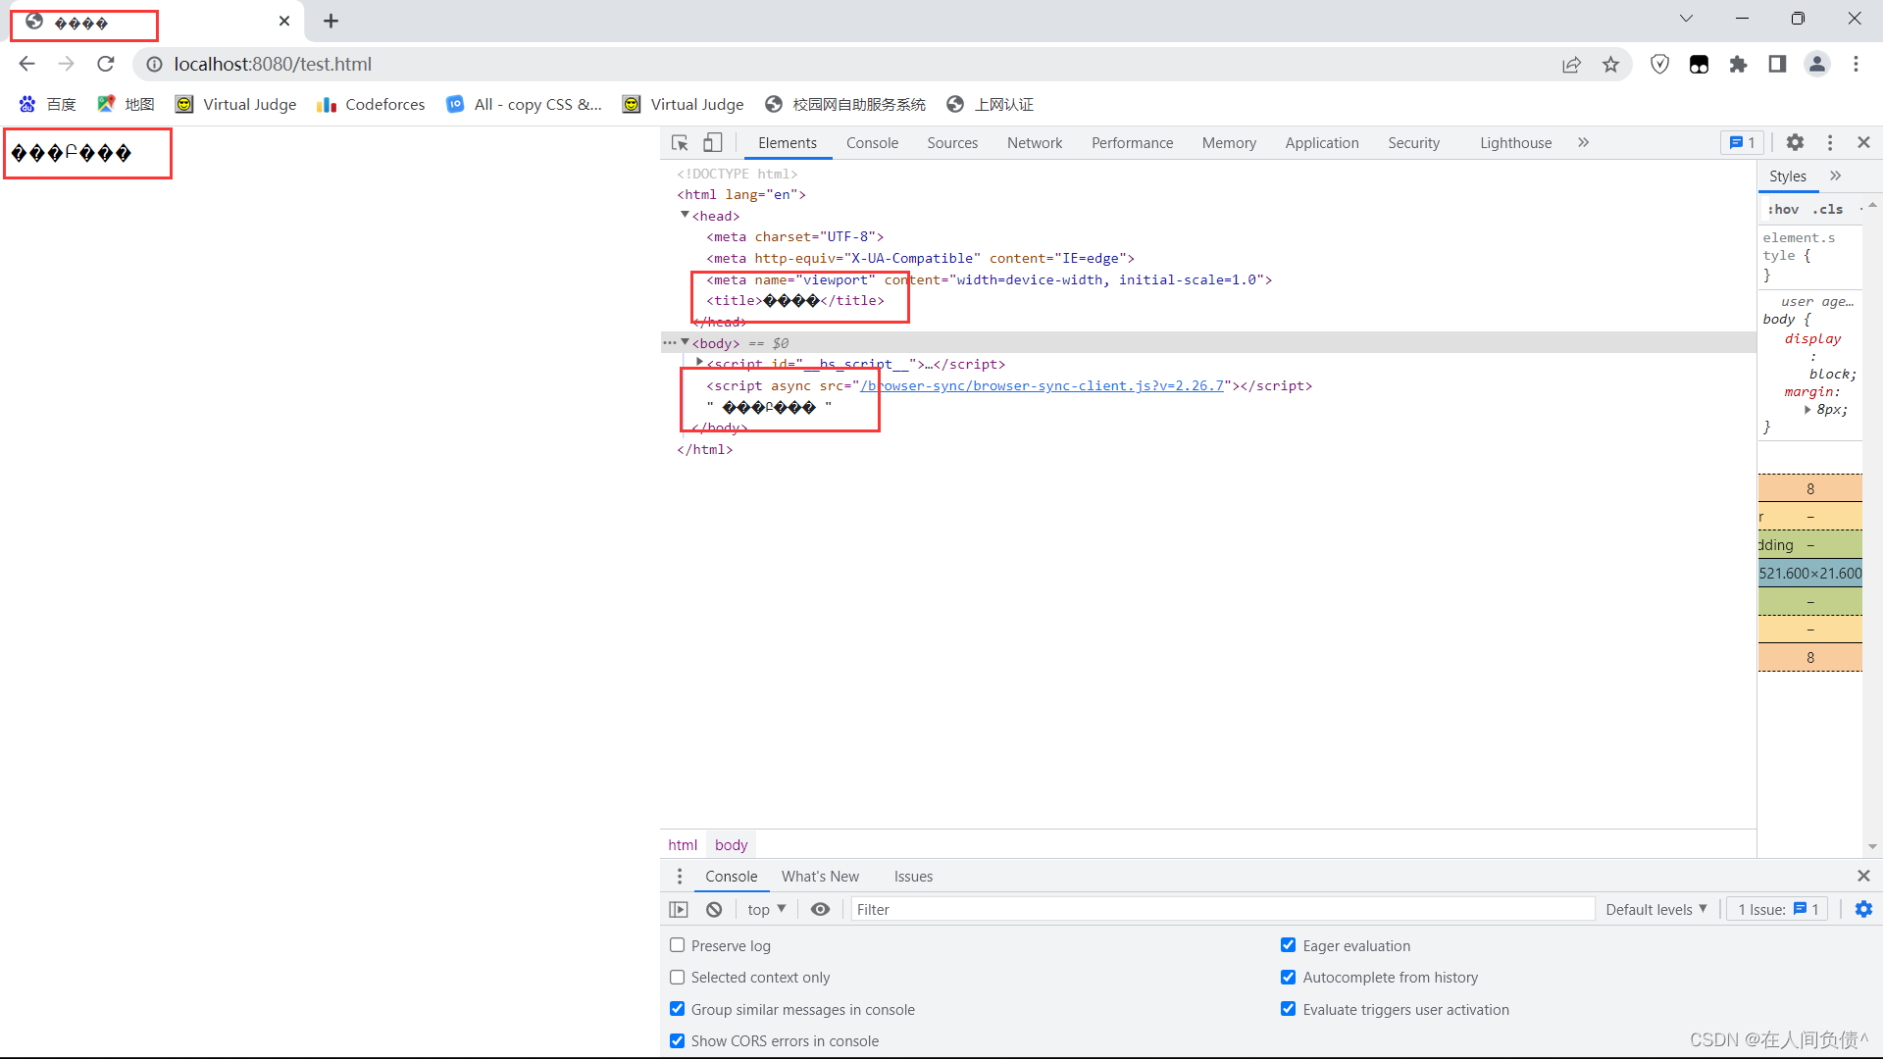Screen dimensions: 1883x1059
Task: Toggle Preserve log checkbox
Action: pos(678,945)
